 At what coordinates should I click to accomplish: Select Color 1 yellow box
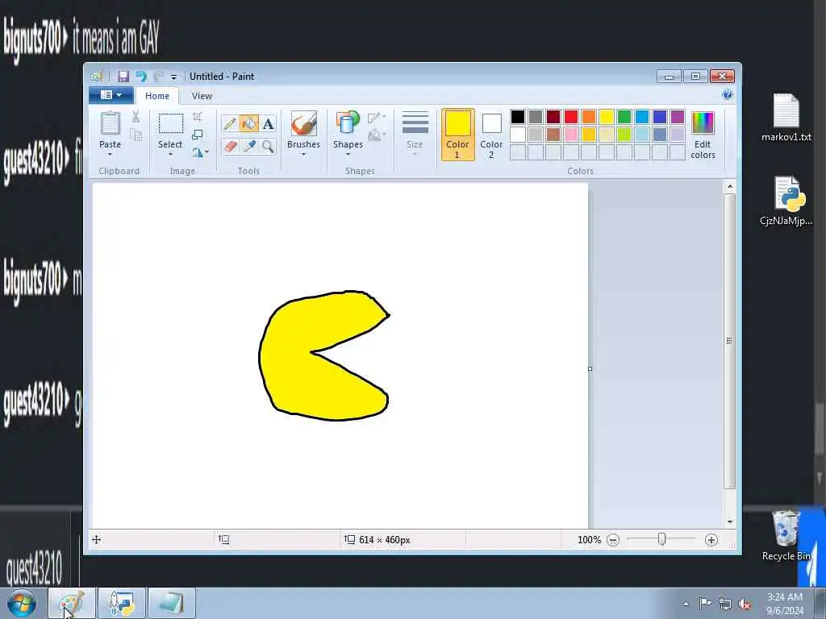tap(458, 135)
